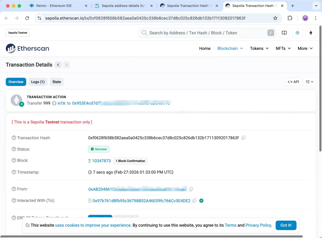The height and width of the screenshot is (238, 322).
Task: Switch to the third tab, Sepolia Transaction Hash
Action: click(x=189, y=6)
